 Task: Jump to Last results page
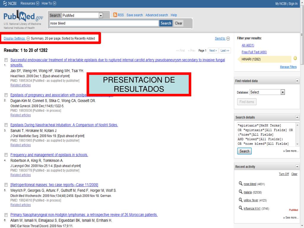225,50
